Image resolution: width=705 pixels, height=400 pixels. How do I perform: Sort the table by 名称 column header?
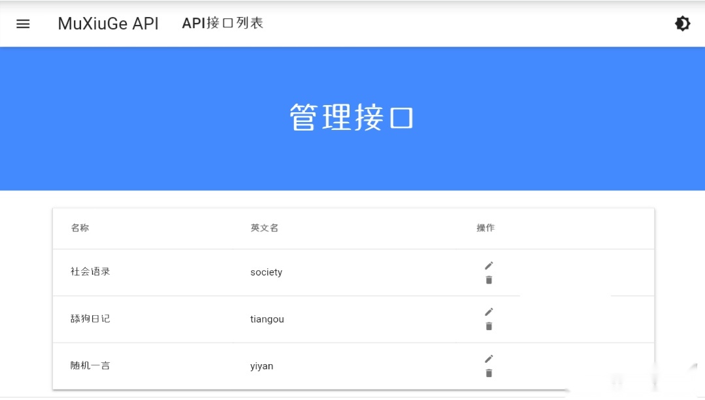click(x=80, y=228)
